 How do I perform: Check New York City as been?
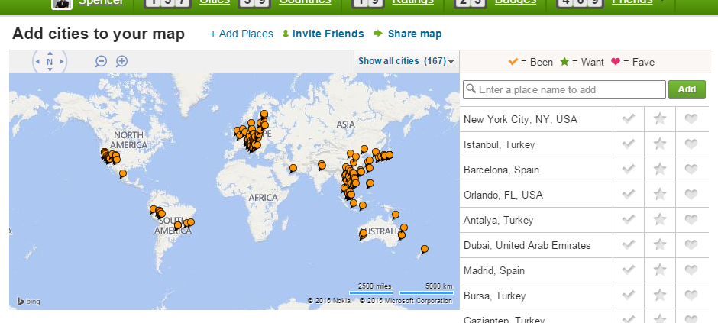point(629,119)
